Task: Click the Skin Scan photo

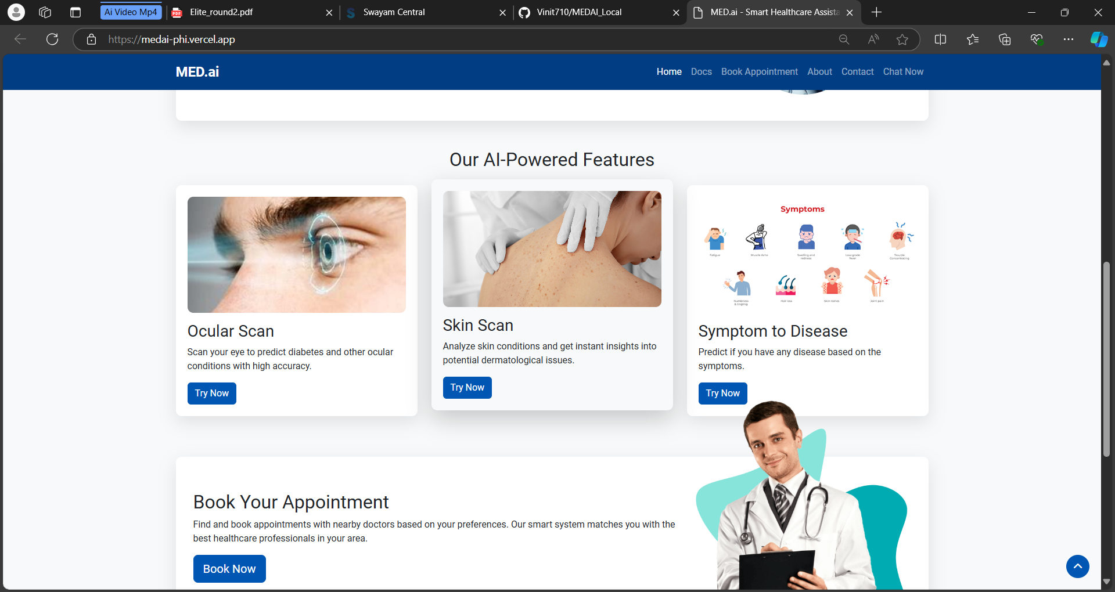Action: click(x=552, y=249)
